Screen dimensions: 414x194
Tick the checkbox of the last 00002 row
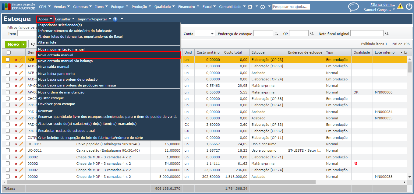click(x=8, y=177)
